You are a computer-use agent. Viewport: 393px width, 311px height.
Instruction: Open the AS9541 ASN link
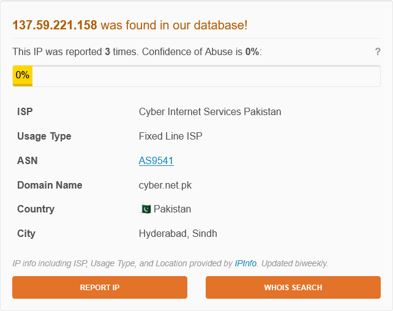(156, 161)
